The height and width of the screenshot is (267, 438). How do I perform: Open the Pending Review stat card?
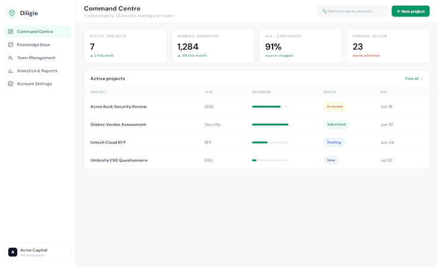coord(388,46)
